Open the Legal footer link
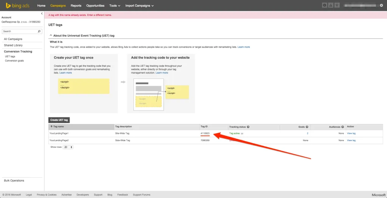387x198 pixels. click(x=29, y=195)
